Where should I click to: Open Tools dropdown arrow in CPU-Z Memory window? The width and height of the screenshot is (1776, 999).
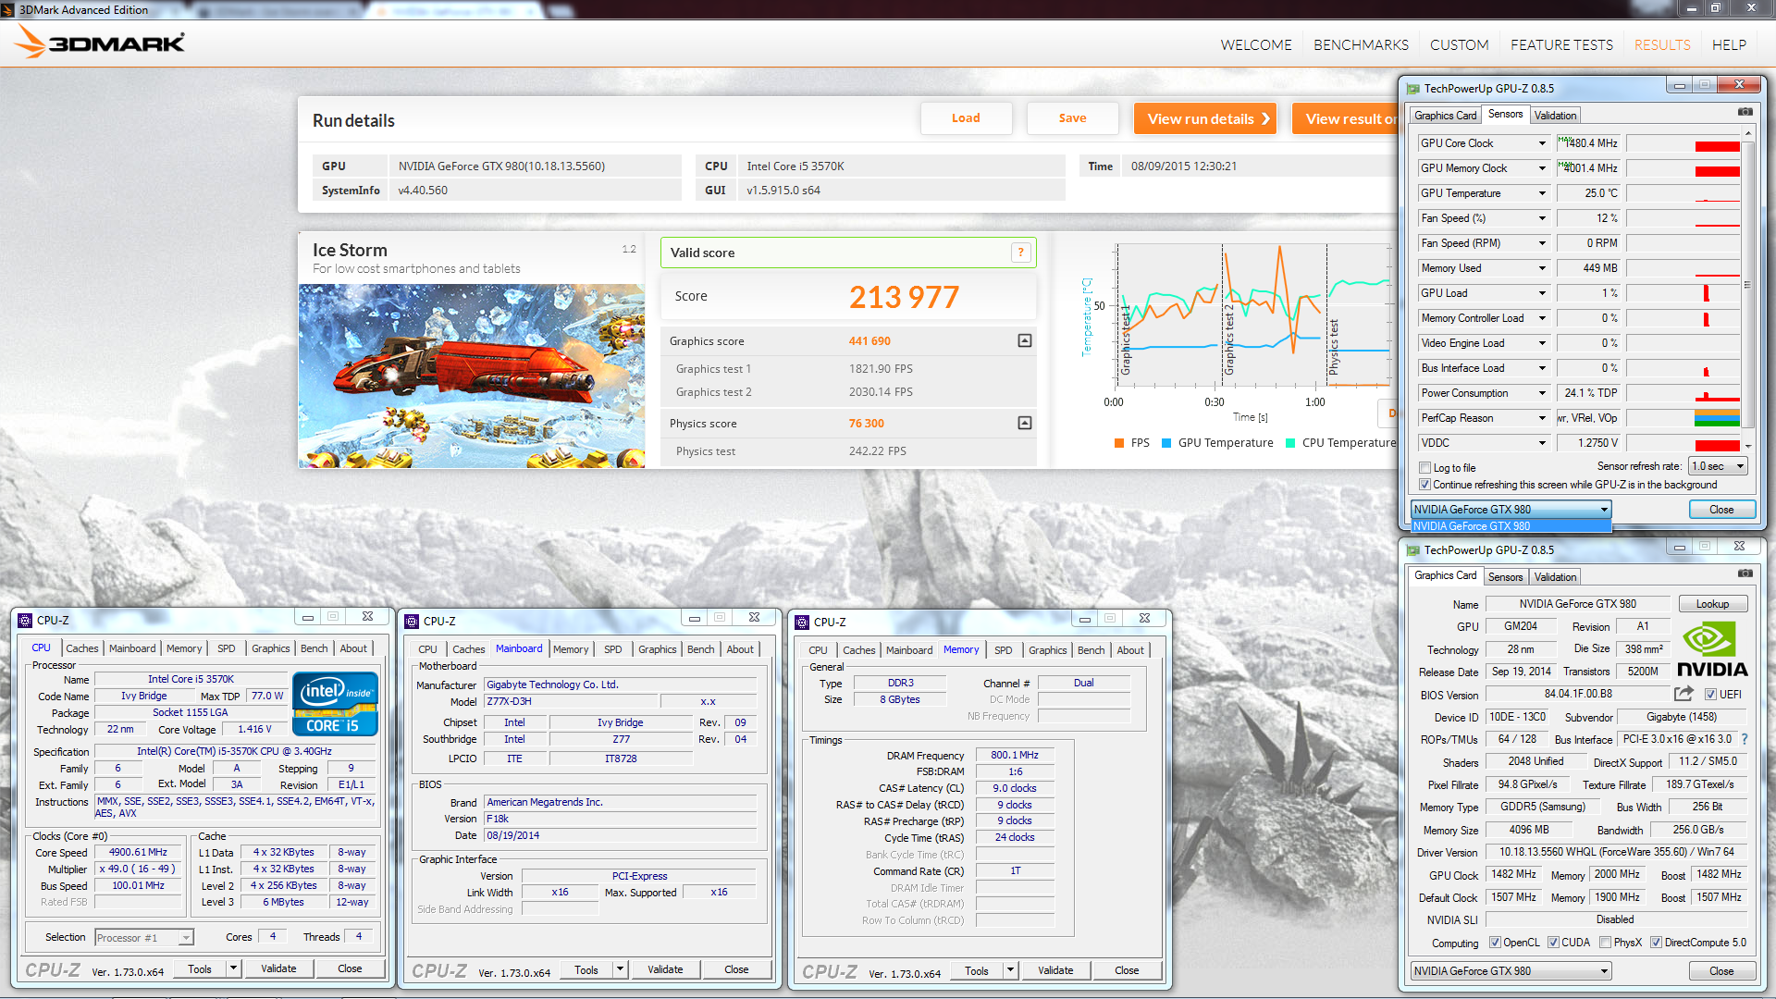point(1010,970)
